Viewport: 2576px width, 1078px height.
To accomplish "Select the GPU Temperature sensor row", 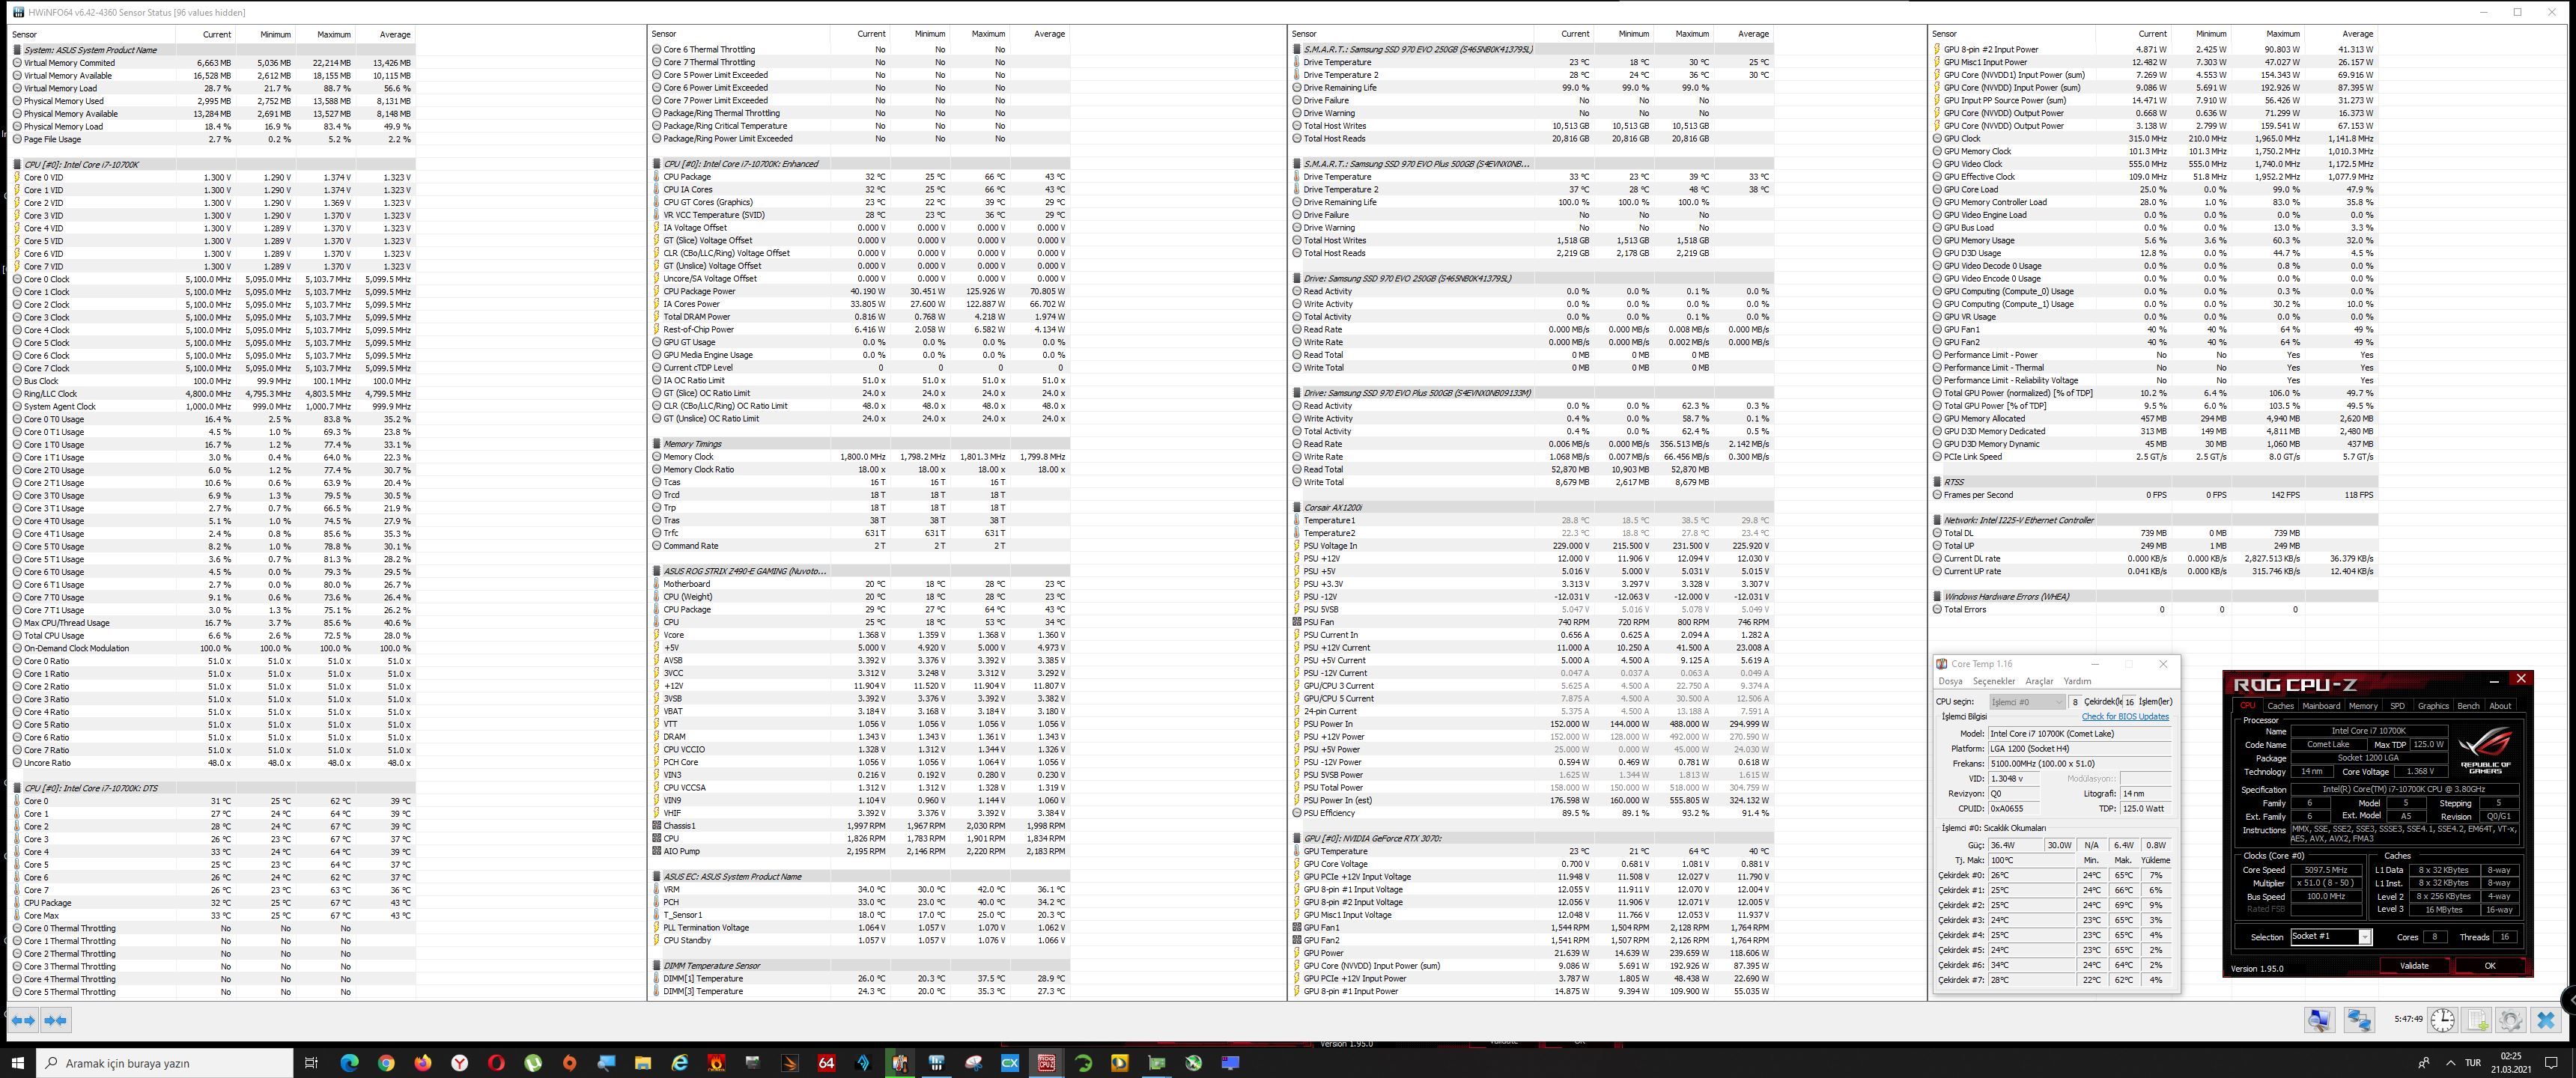I will point(1532,851).
